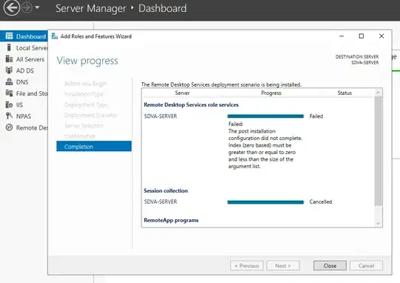Select the Before You Begin step

pyautogui.click(x=85, y=84)
